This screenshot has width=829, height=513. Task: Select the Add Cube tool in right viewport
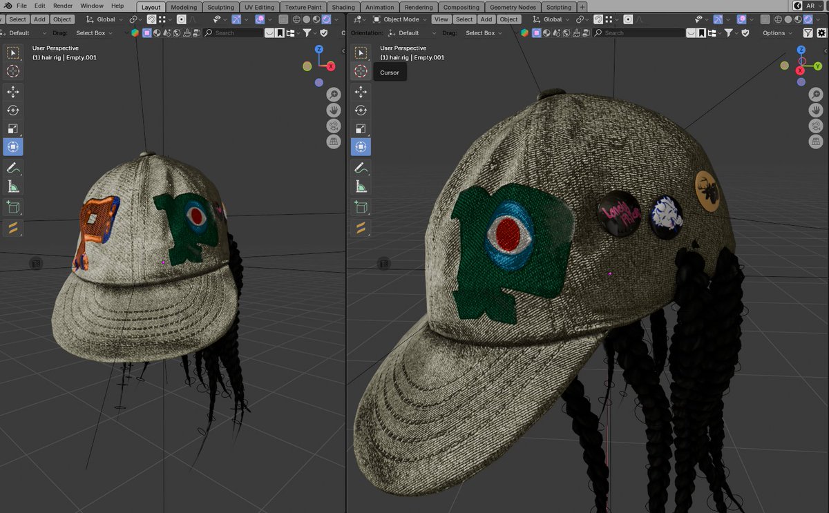point(361,207)
